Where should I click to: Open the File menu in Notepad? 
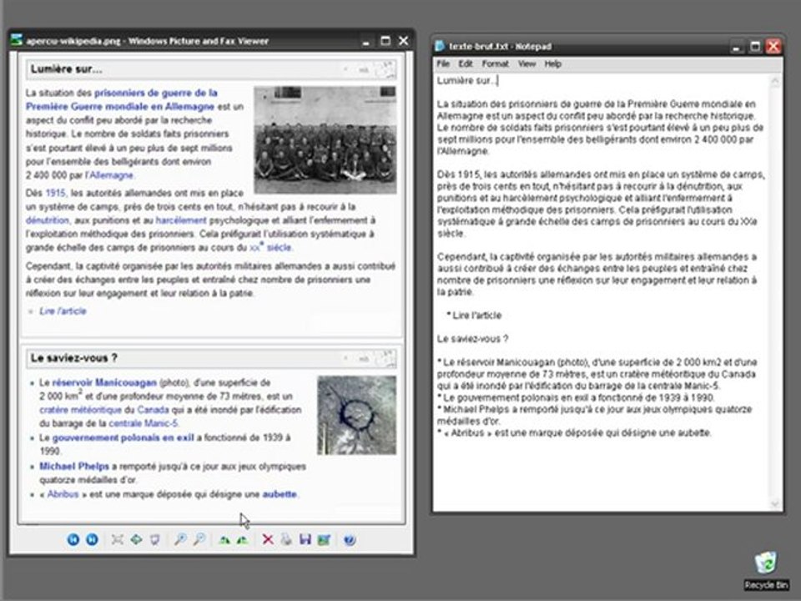coord(443,63)
